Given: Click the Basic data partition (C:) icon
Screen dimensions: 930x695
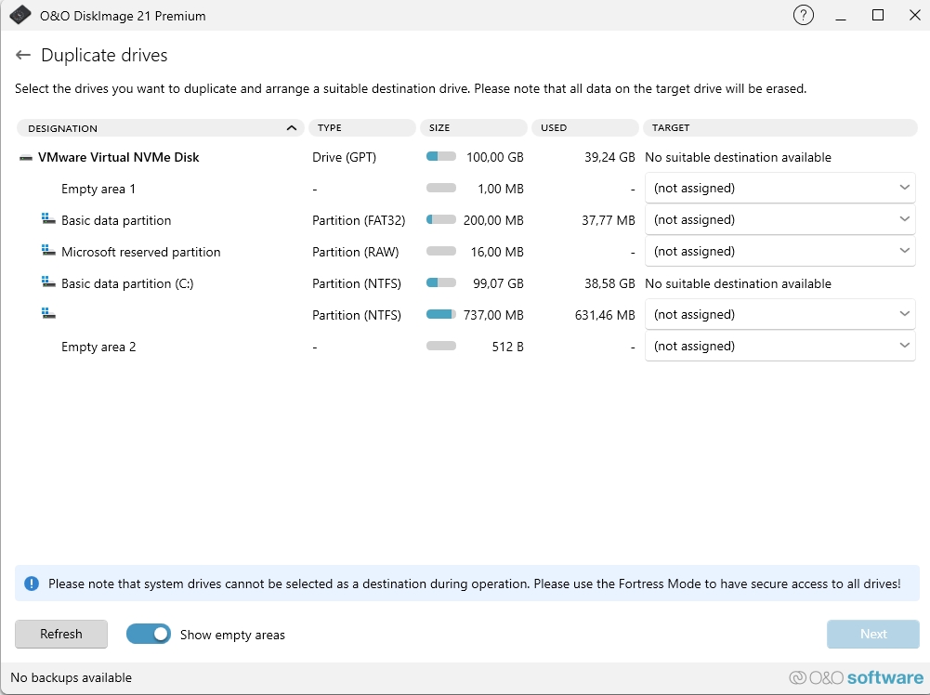Looking at the screenshot, I should (48, 283).
